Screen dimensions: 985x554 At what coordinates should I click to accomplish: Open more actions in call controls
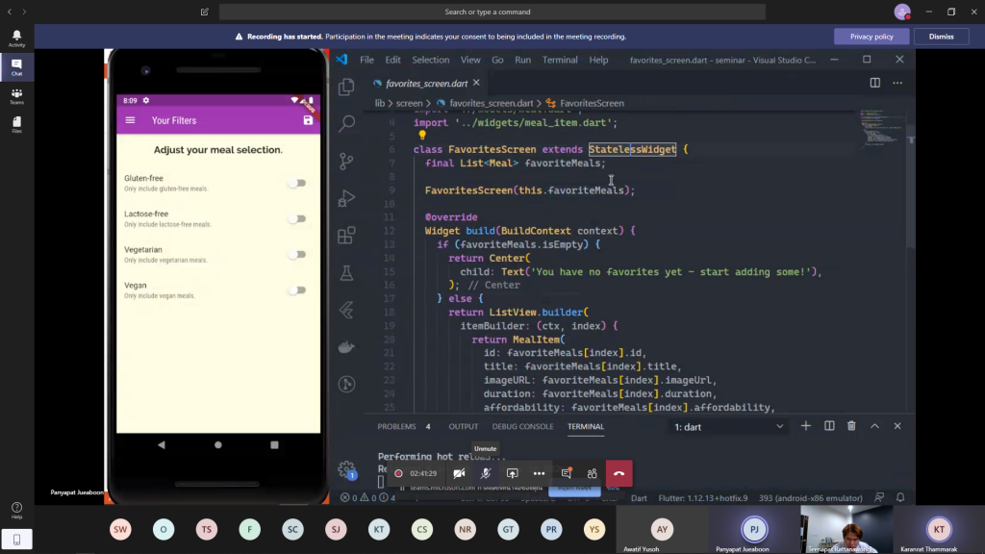(539, 473)
